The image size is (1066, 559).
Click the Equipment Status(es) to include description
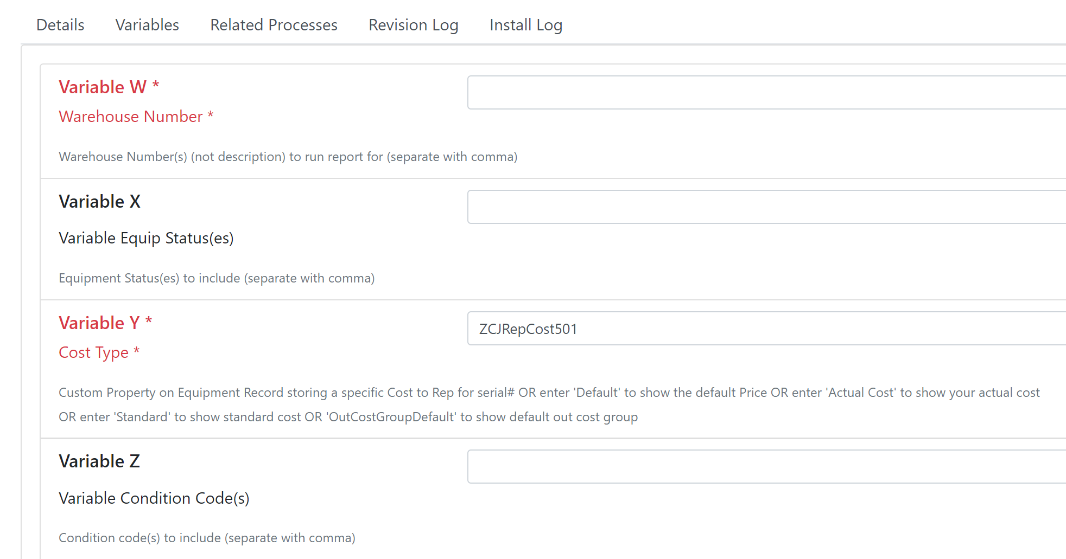click(217, 278)
